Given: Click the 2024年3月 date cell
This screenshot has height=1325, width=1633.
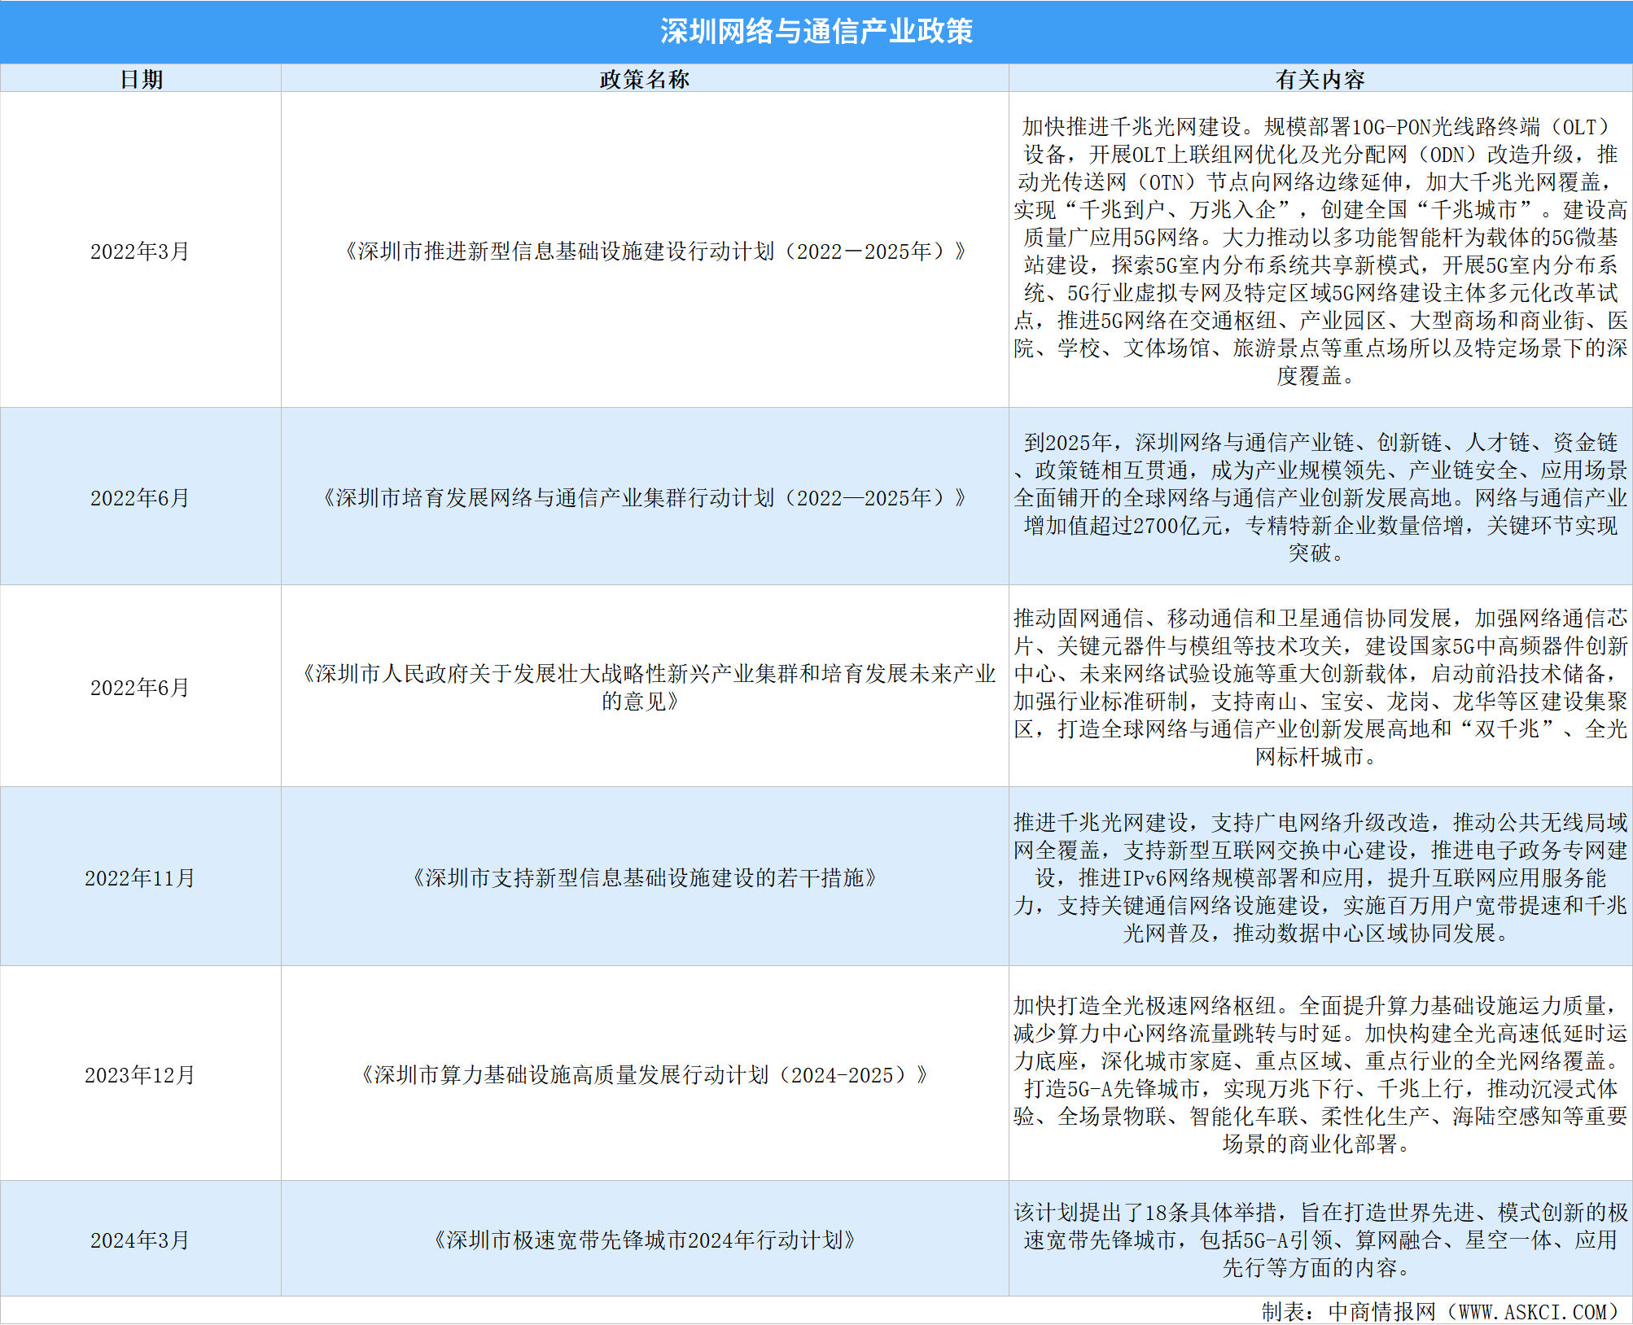Looking at the screenshot, I should click(140, 1240).
